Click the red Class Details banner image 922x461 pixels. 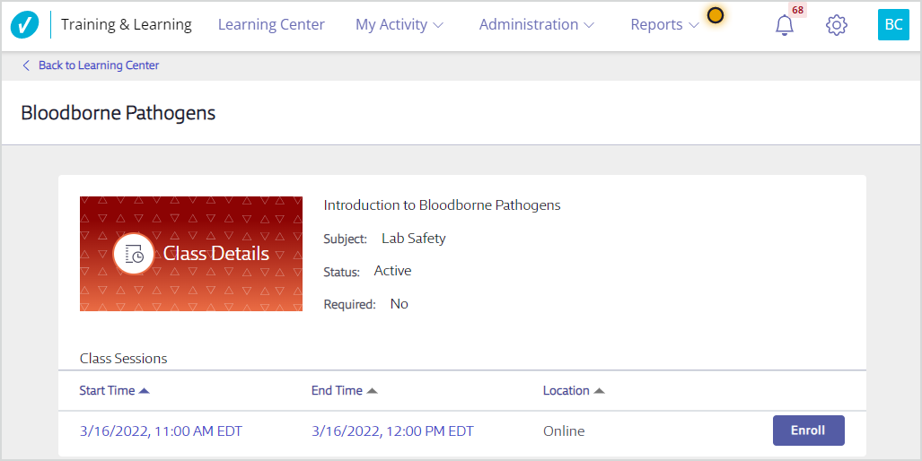[x=191, y=254]
